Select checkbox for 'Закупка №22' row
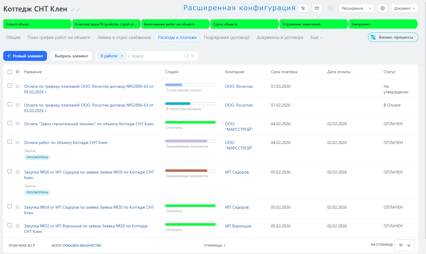 tap(10, 225)
